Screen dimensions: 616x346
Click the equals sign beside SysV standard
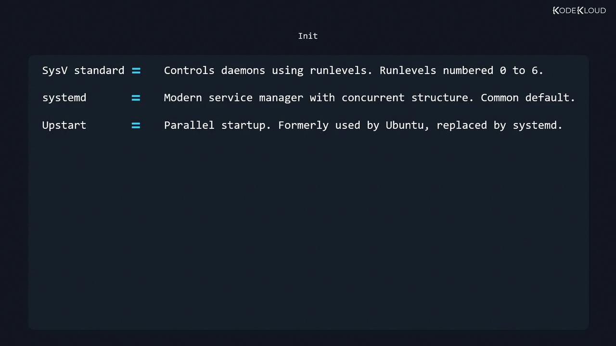pos(136,71)
